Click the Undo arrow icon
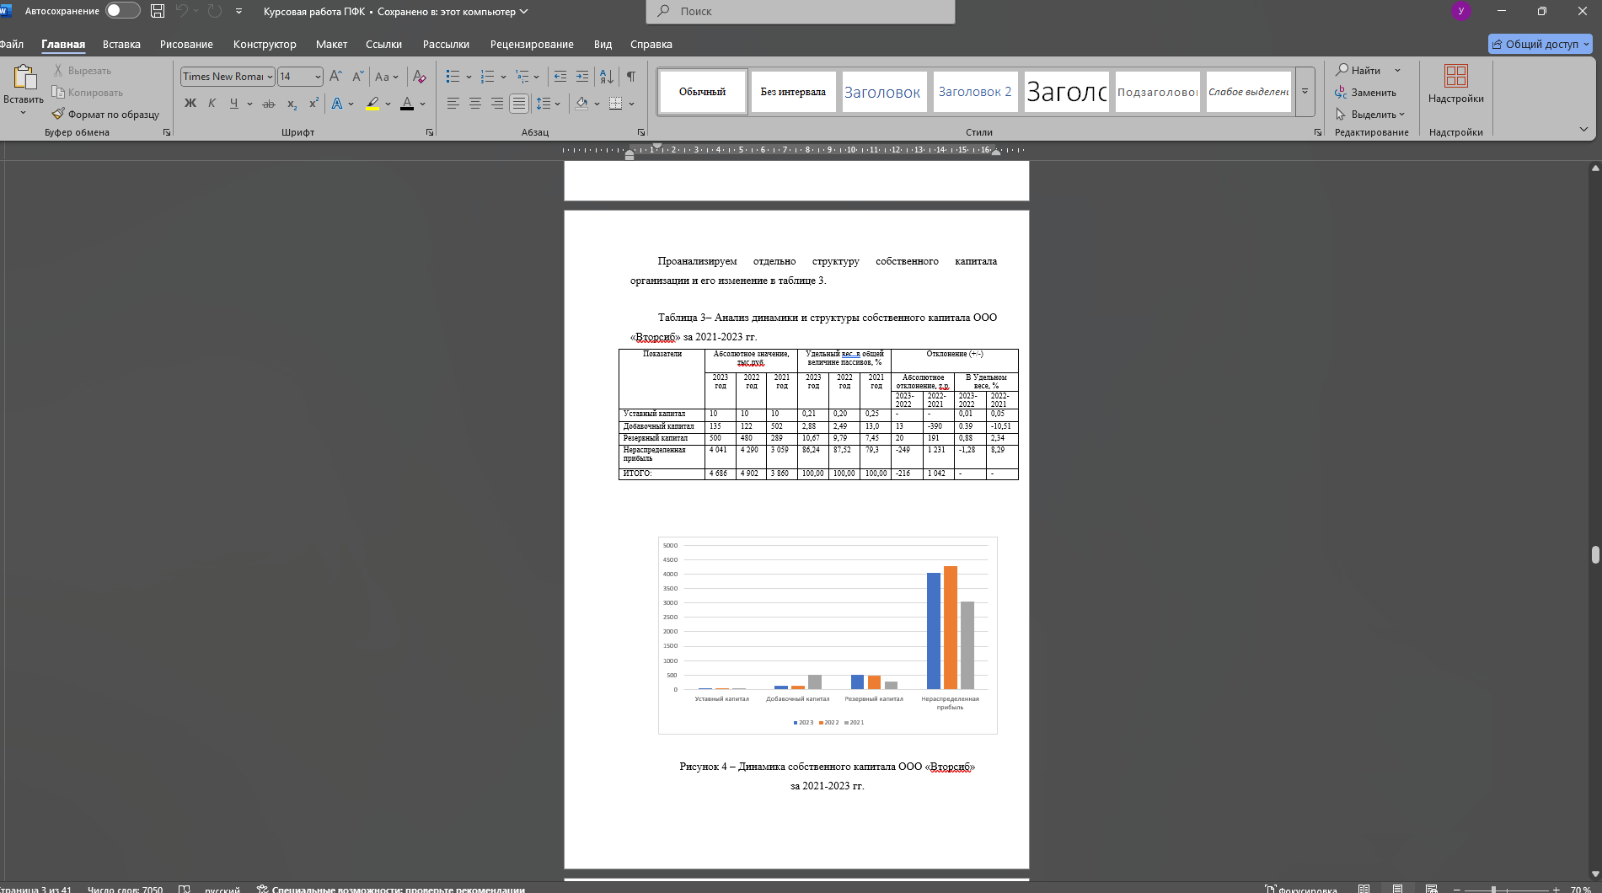Image resolution: width=1602 pixels, height=893 pixels. (x=181, y=11)
